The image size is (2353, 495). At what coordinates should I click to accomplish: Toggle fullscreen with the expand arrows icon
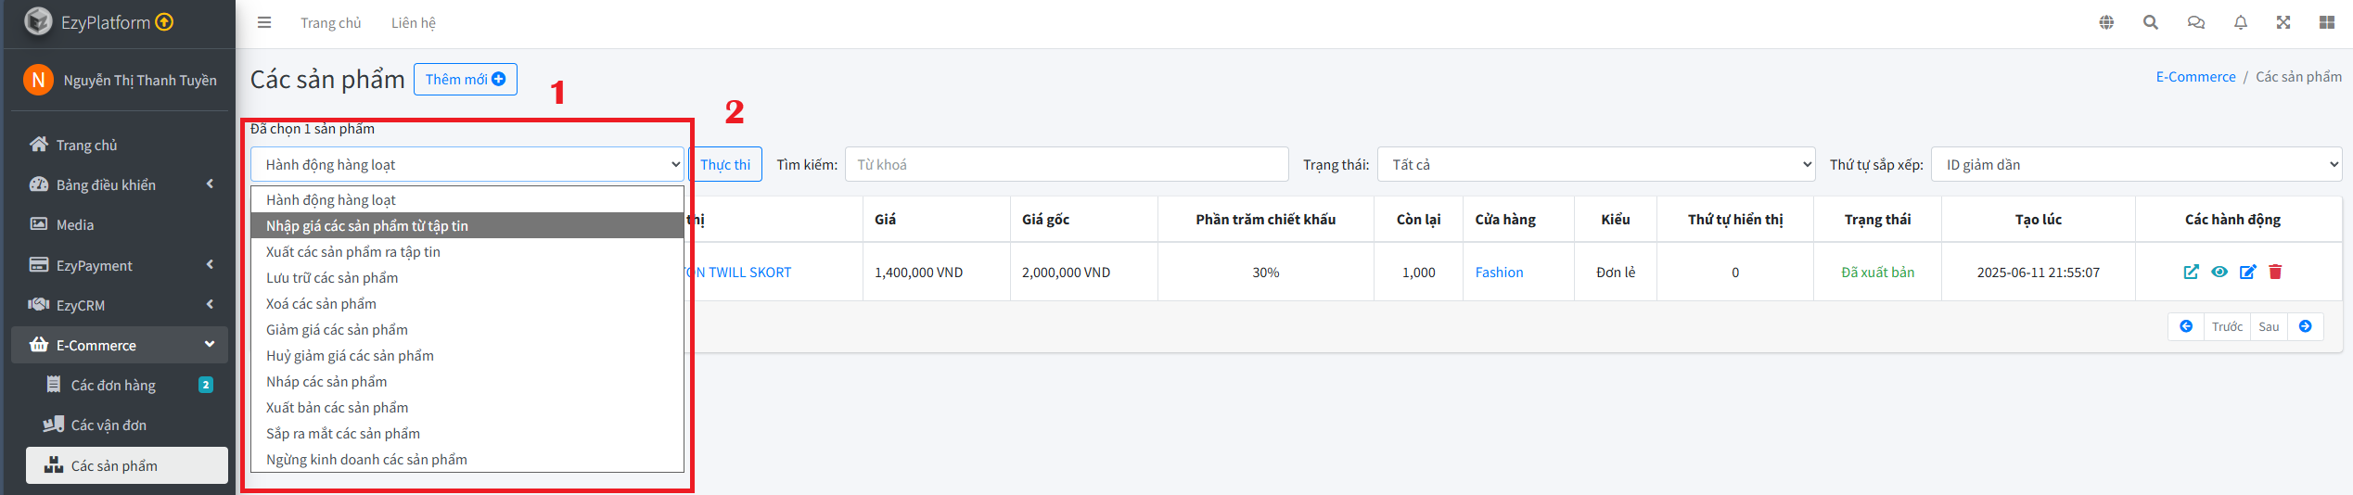pos(2283,23)
